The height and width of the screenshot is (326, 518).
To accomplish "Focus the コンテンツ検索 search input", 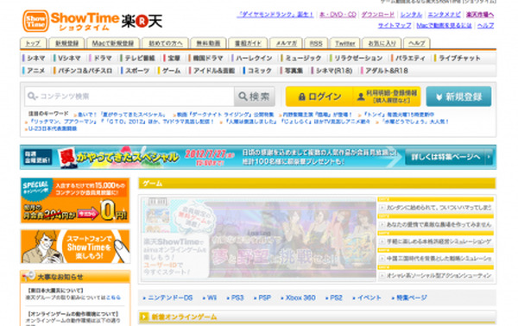I will 129,97.
